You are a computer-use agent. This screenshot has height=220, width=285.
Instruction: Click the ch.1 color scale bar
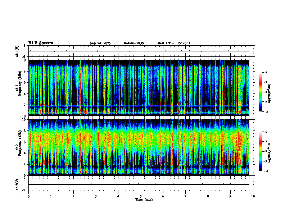click(x=260, y=92)
